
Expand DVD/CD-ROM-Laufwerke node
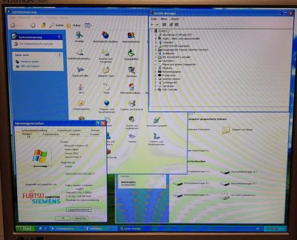[x=156, y=46]
